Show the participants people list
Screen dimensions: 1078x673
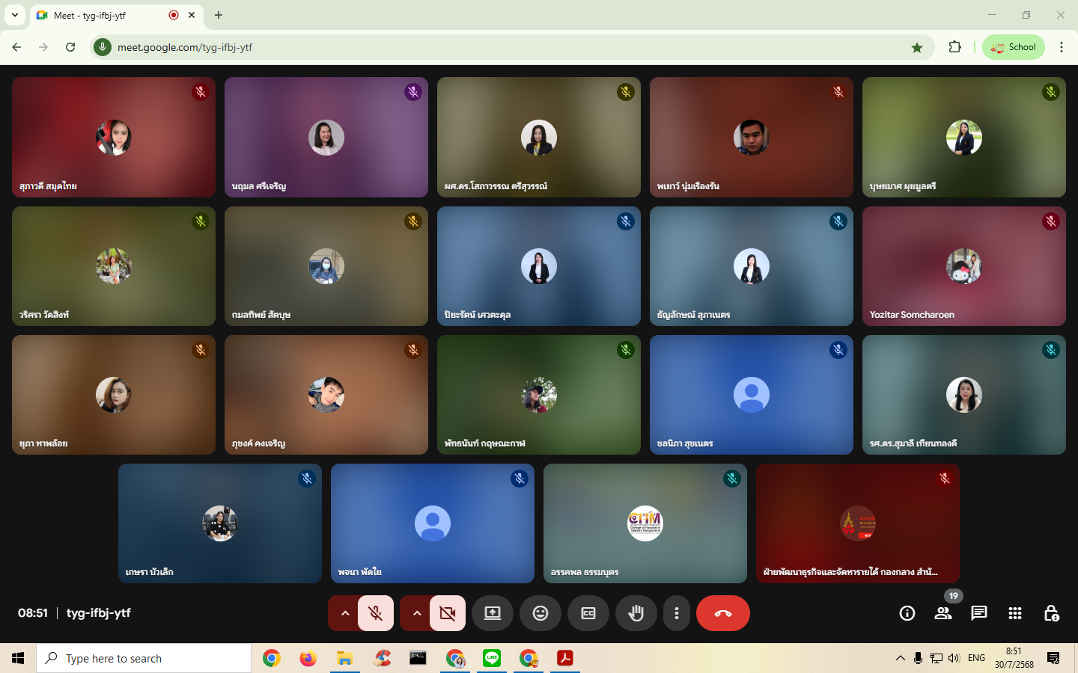point(943,613)
